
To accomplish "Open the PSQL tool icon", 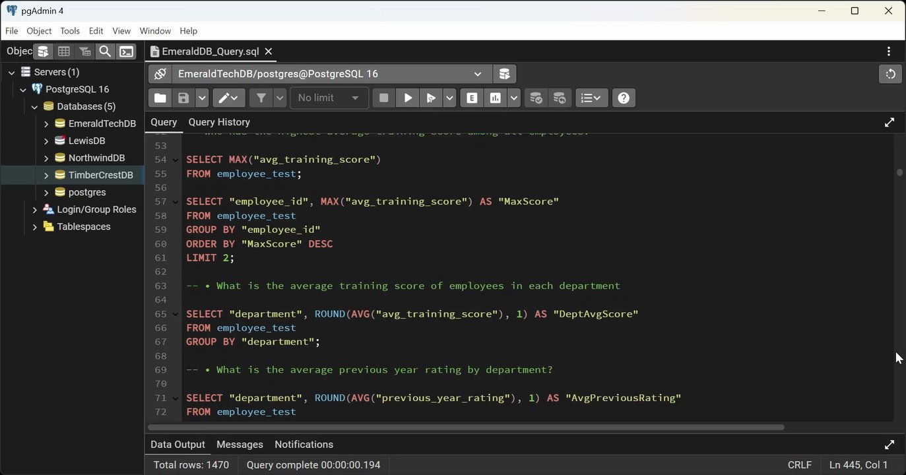I will [126, 51].
